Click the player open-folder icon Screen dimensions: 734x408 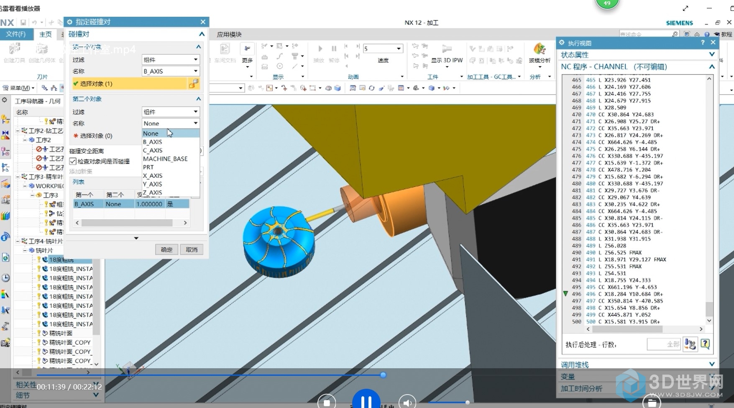[651, 403]
